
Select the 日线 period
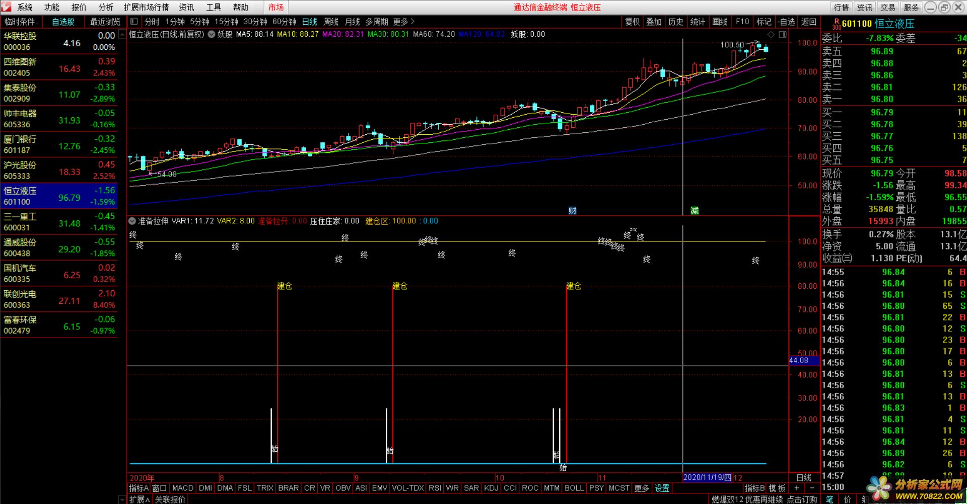pyautogui.click(x=310, y=22)
